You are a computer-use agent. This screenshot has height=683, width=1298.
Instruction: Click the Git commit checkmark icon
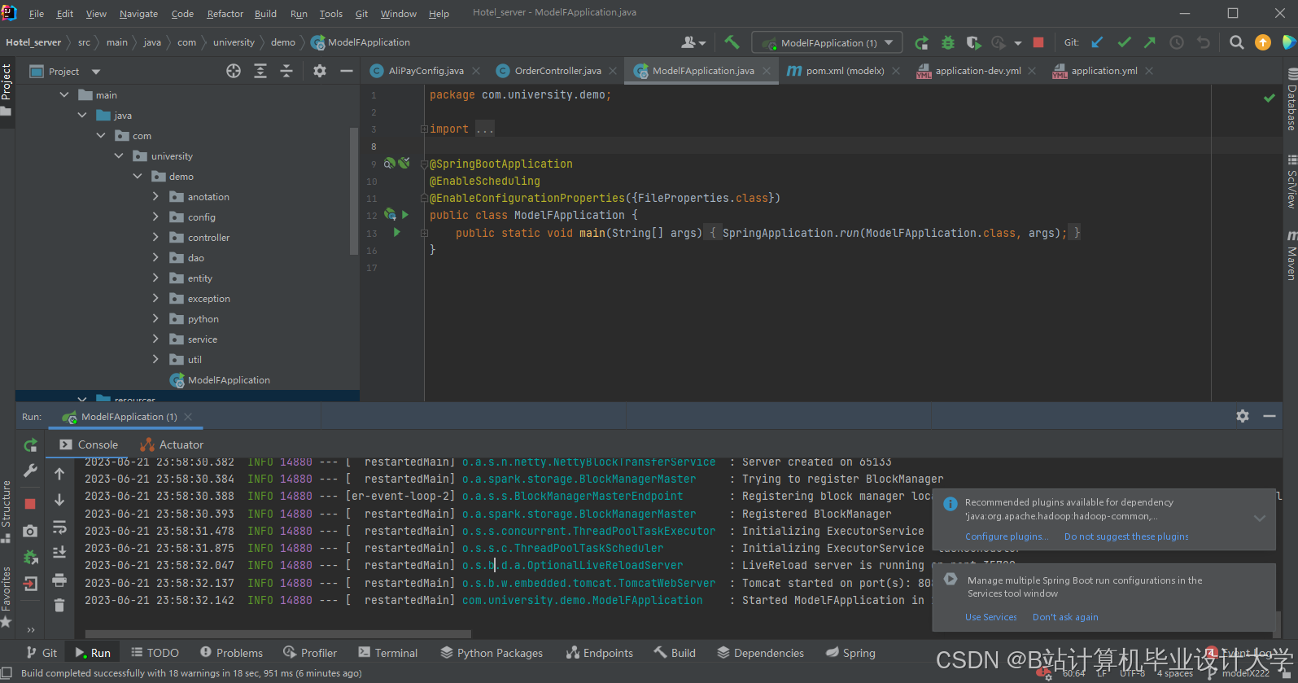click(x=1124, y=42)
